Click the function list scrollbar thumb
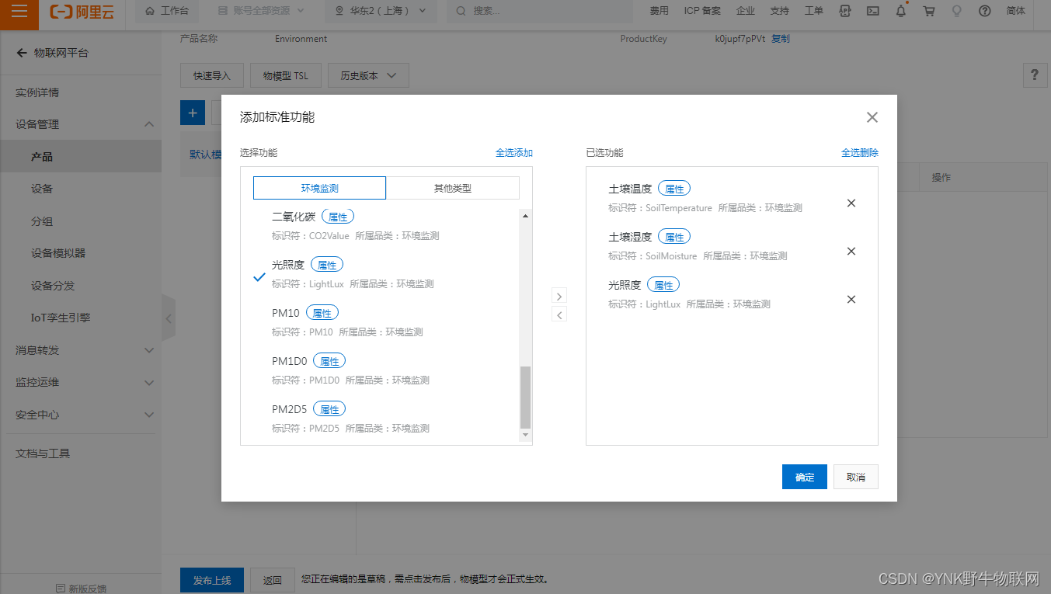This screenshot has width=1051, height=594. [525, 397]
